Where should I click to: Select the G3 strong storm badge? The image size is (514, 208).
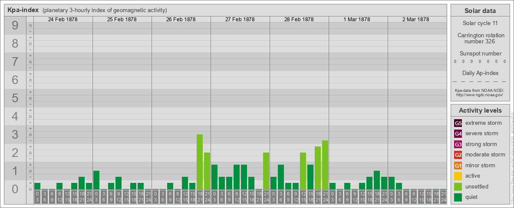458,144
